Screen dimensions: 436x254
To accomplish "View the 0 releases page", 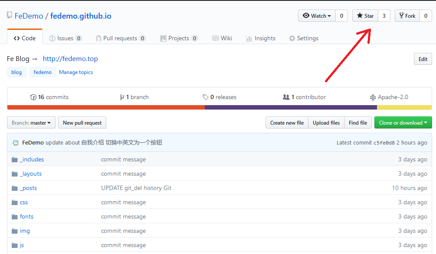I will (x=220, y=97).
